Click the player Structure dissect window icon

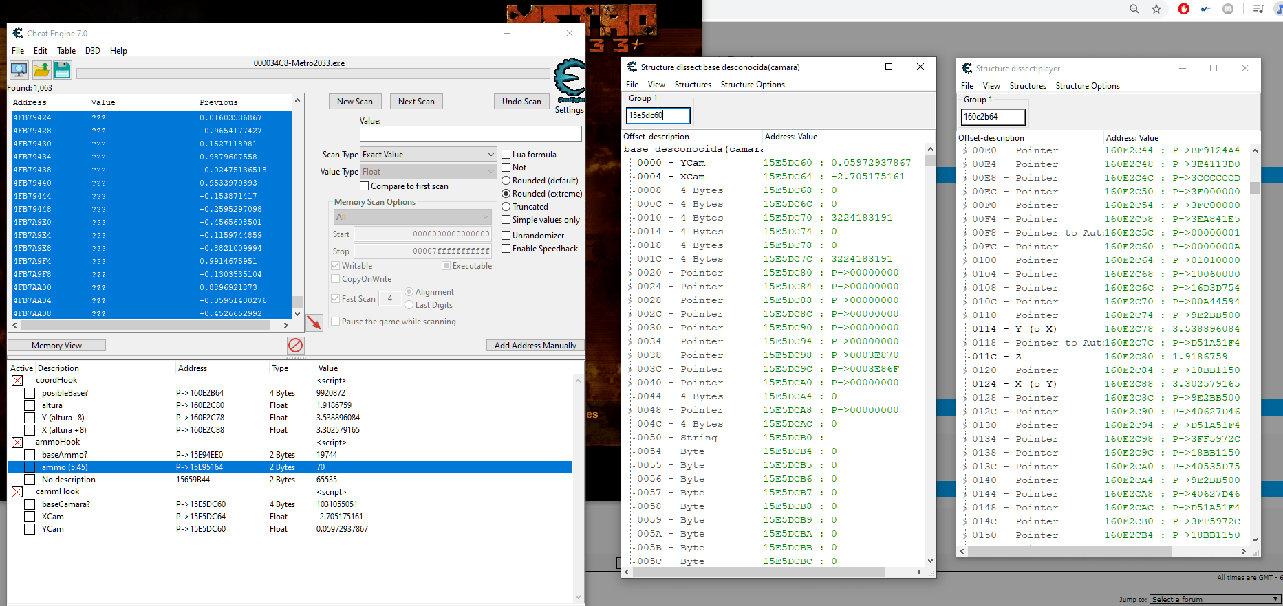[967, 68]
